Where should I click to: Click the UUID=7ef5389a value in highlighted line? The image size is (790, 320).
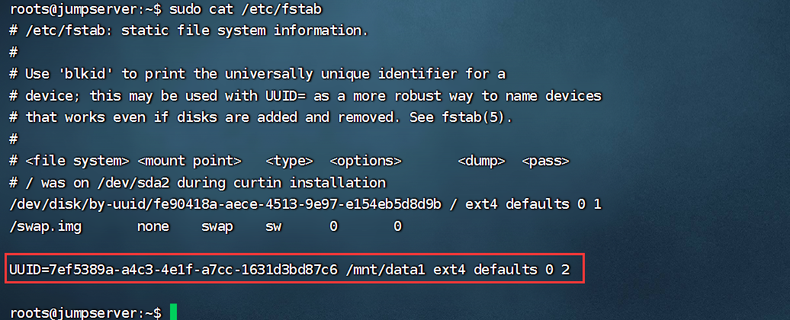[x=173, y=270]
